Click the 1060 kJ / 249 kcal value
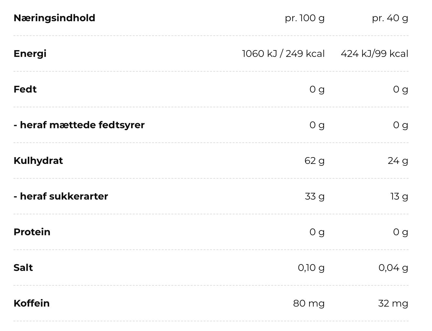The width and height of the screenshot is (432, 331). tap(283, 54)
